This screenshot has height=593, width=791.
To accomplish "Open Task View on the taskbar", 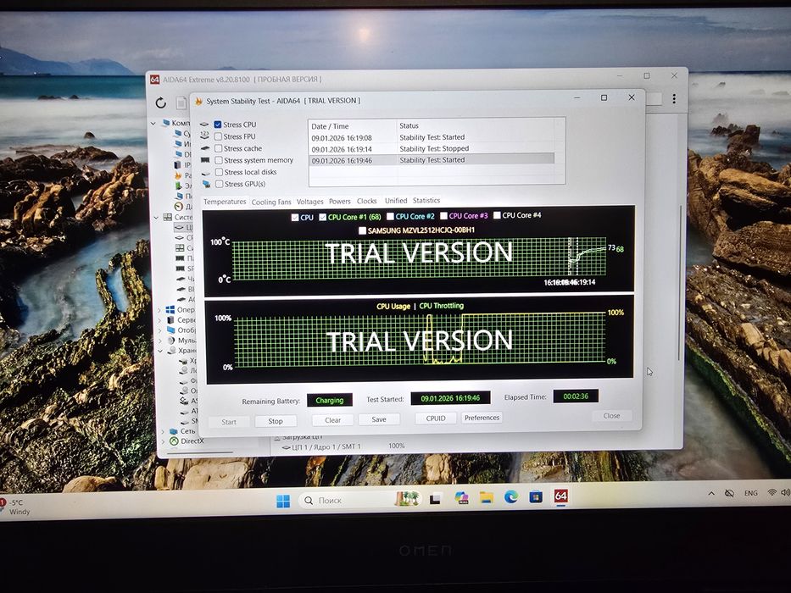I will pos(435,499).
